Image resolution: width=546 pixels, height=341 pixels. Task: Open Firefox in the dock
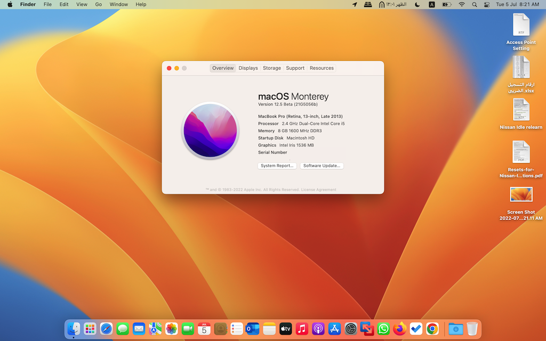point(400,329)
